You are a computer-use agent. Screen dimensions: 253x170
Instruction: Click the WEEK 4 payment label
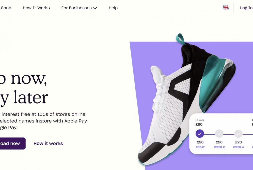point(238,147)
